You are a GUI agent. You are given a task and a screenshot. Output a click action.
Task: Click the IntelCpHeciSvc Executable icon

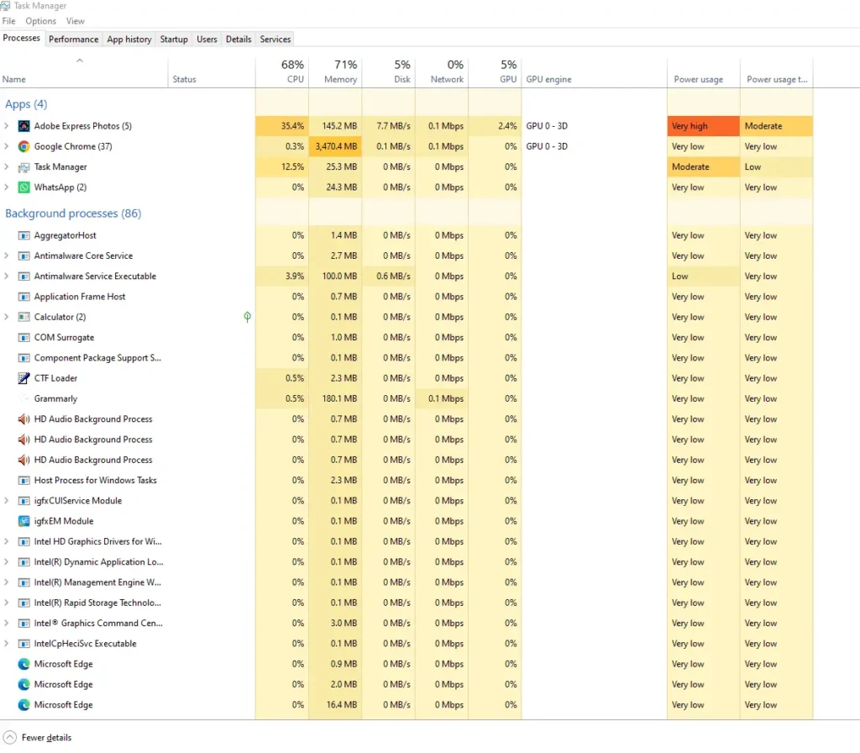(x=24, y=643)
